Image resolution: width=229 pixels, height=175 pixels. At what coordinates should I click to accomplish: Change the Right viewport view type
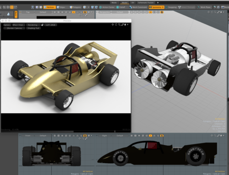coord(104,136)
